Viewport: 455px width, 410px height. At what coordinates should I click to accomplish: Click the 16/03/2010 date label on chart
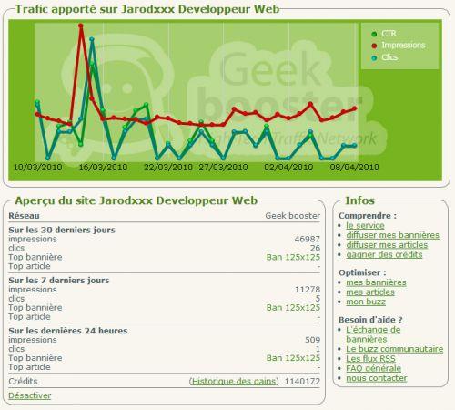pyautogui.click(x=103, y=168)
